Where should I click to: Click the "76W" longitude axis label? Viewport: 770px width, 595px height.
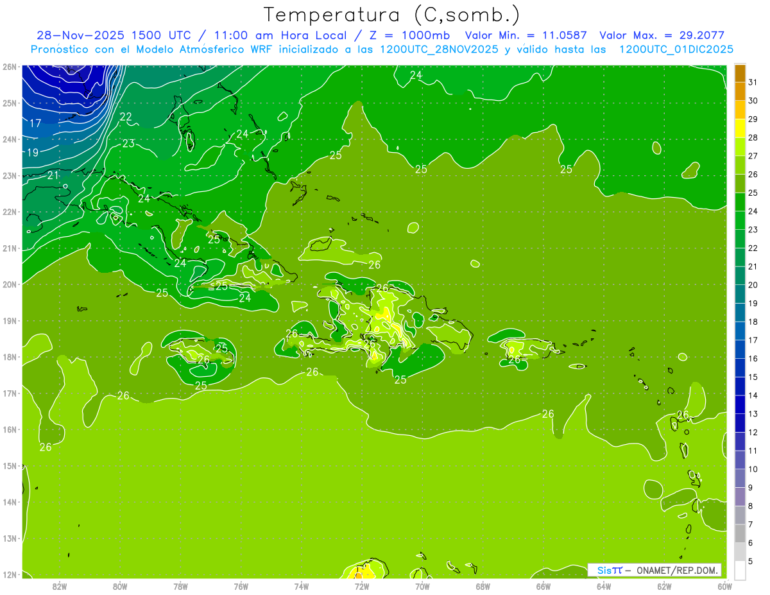(241, 586)
